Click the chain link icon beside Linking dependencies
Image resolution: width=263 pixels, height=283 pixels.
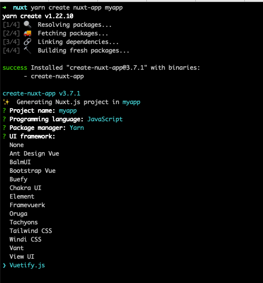27,42
